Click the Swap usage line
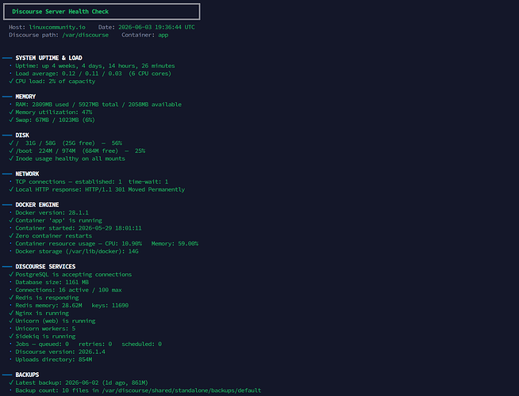The height and width of the screenshot is (396, 519). click(56, 120)
